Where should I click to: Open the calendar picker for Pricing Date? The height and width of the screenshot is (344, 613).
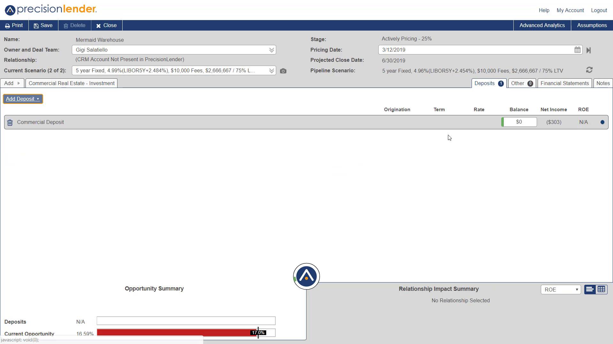pos(578,50)
